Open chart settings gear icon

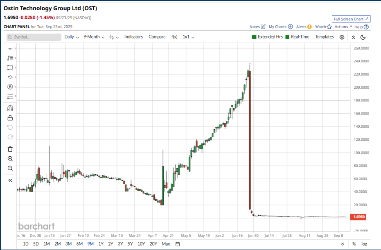click(x=342, y=37)
